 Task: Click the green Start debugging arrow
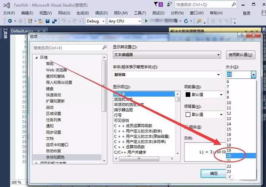[146, 21]
